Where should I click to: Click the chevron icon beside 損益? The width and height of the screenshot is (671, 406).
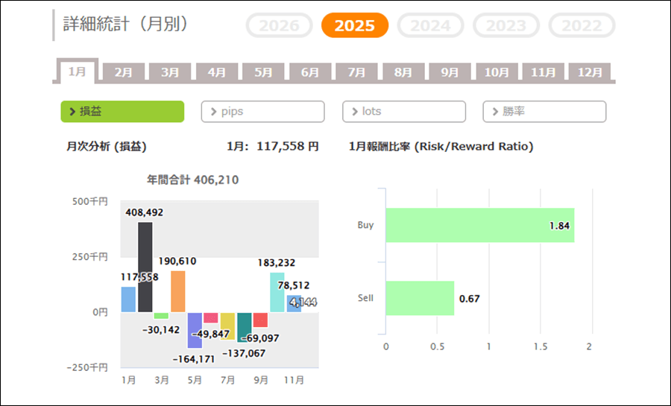click(72, 112)
